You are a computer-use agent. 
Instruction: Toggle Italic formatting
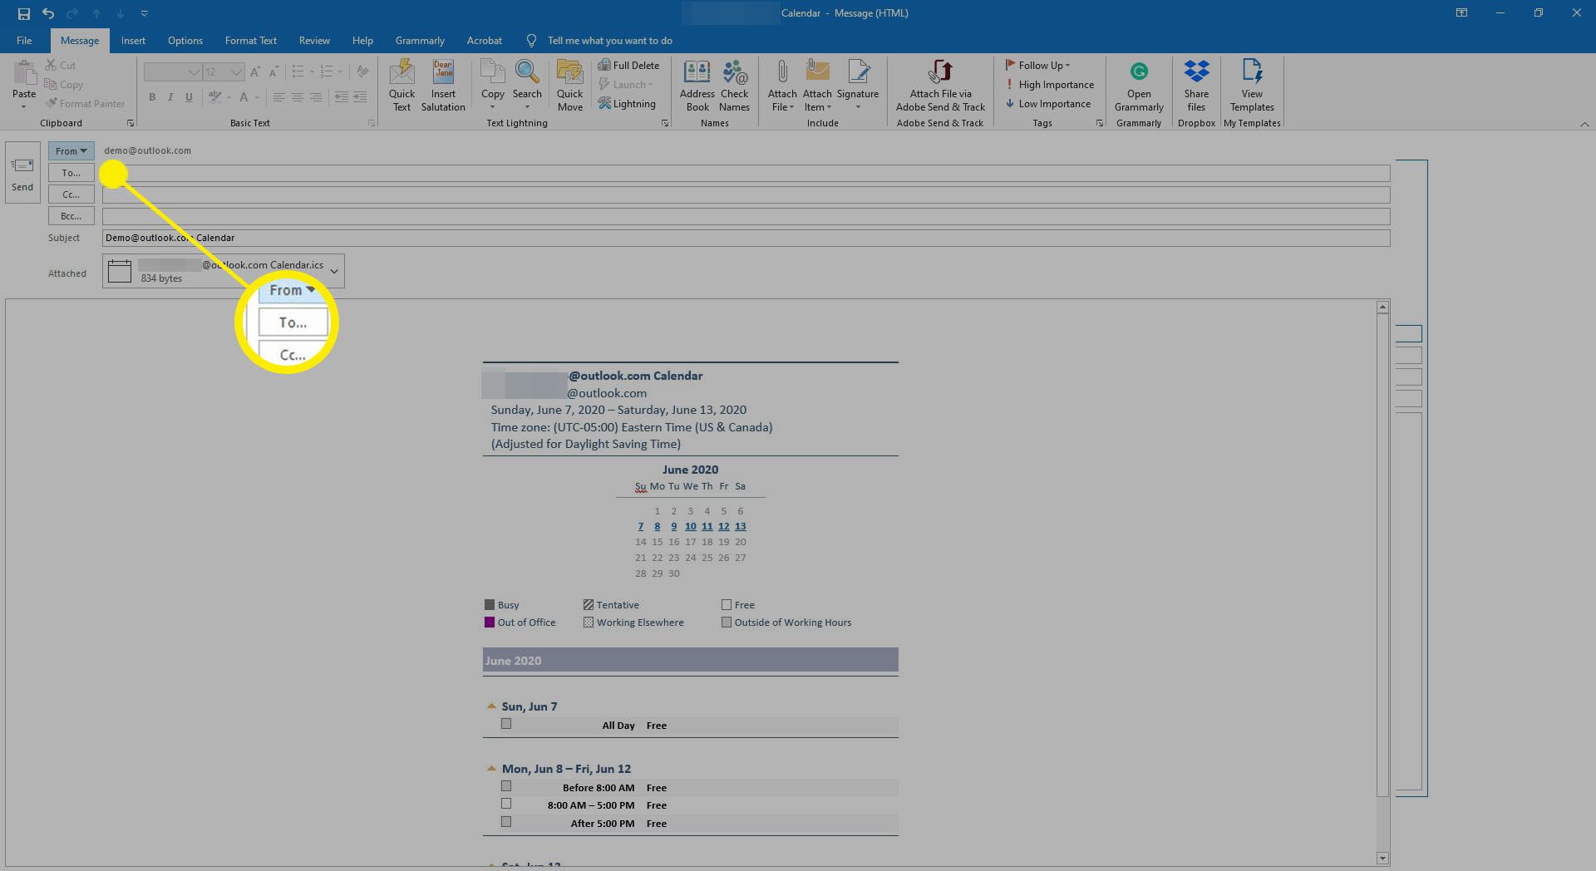coord(170,97)
